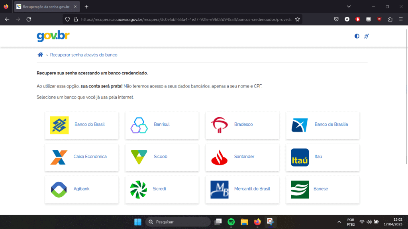408x229 pixels.
Task: List all tabs dropdown arrow
Action: click(x=349, y=6)
